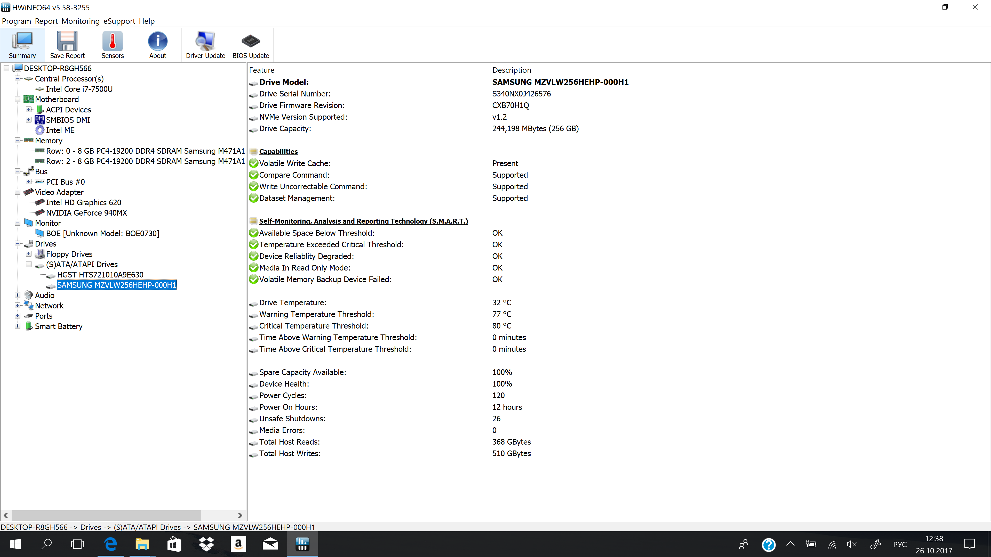The width and height of the screenshot is (991, 557).
Task: Open the Action Center notifications icon
Action: click(970, 544)
